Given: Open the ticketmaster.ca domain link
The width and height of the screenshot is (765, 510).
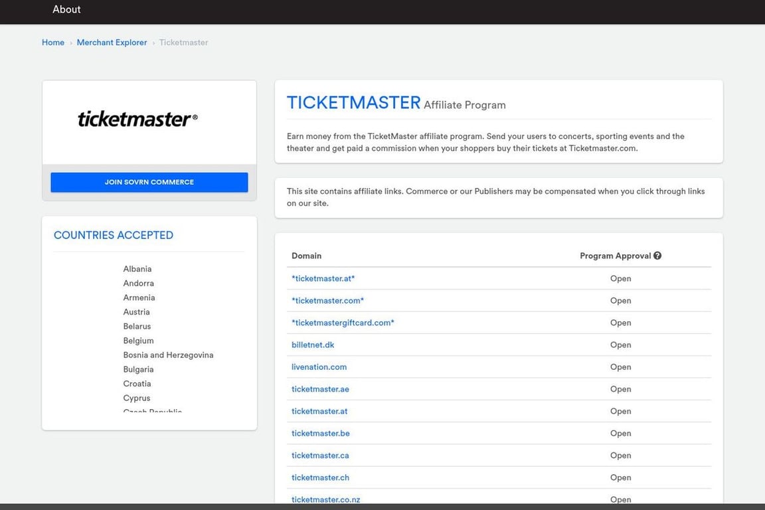Looking at the screenshot, I should click(320, 456).
